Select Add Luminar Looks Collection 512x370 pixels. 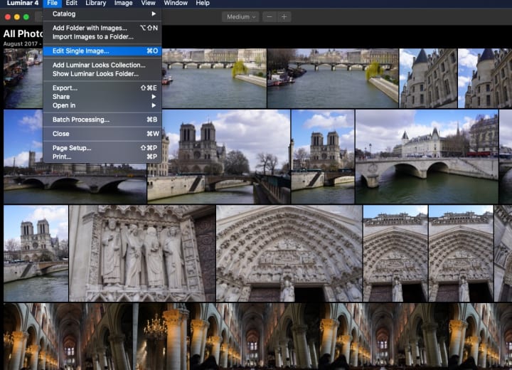(x=99, y=65)
